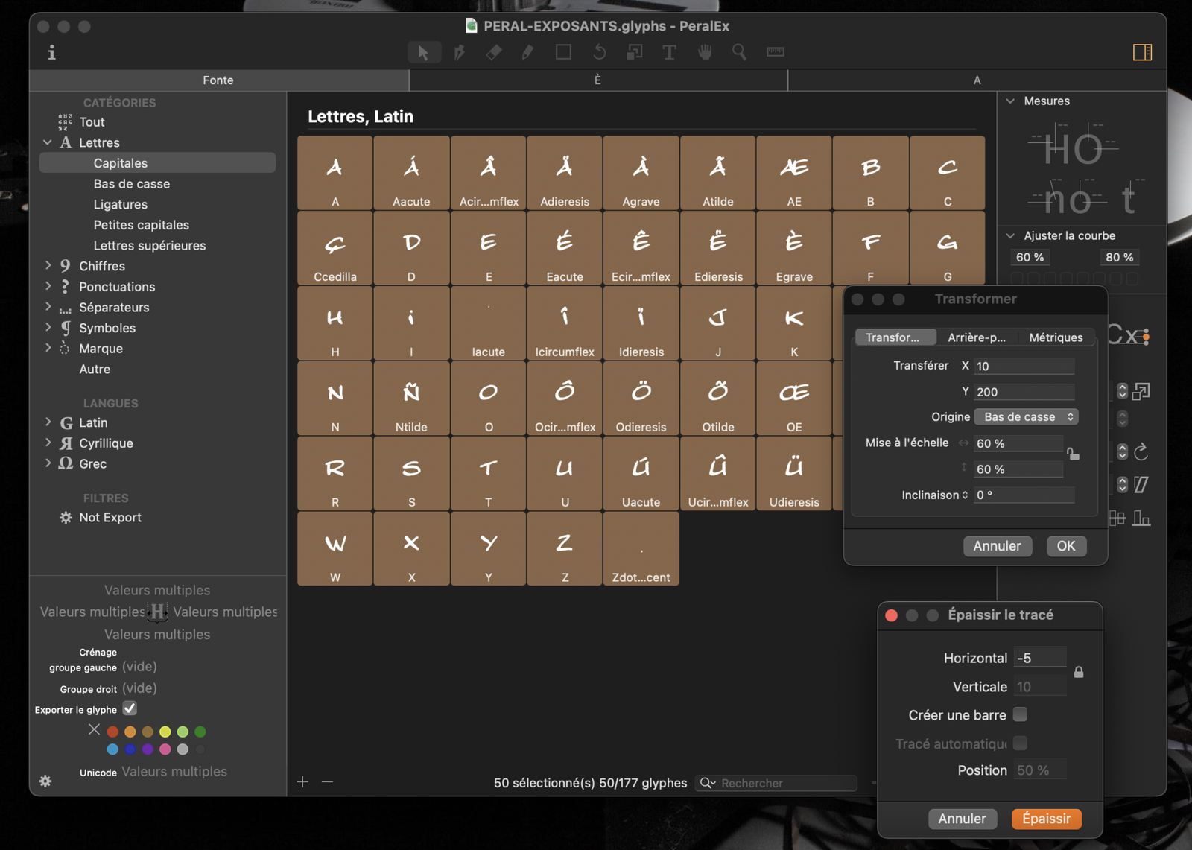
Task: Toggle the Exporter le glyphe checkbox
Action: click(x=130, y=708)
